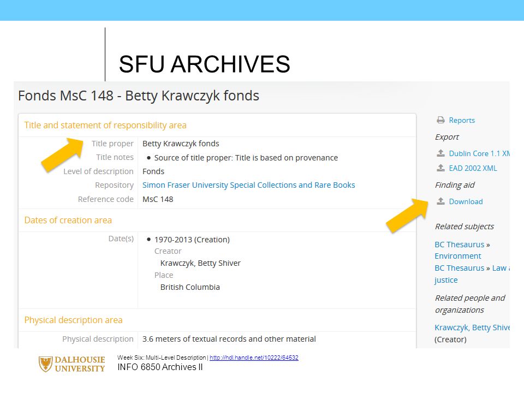Click the Title and statement of responsibility area heading
The width and height of the screenshot is (524, 393).
(x=105, y=126)
